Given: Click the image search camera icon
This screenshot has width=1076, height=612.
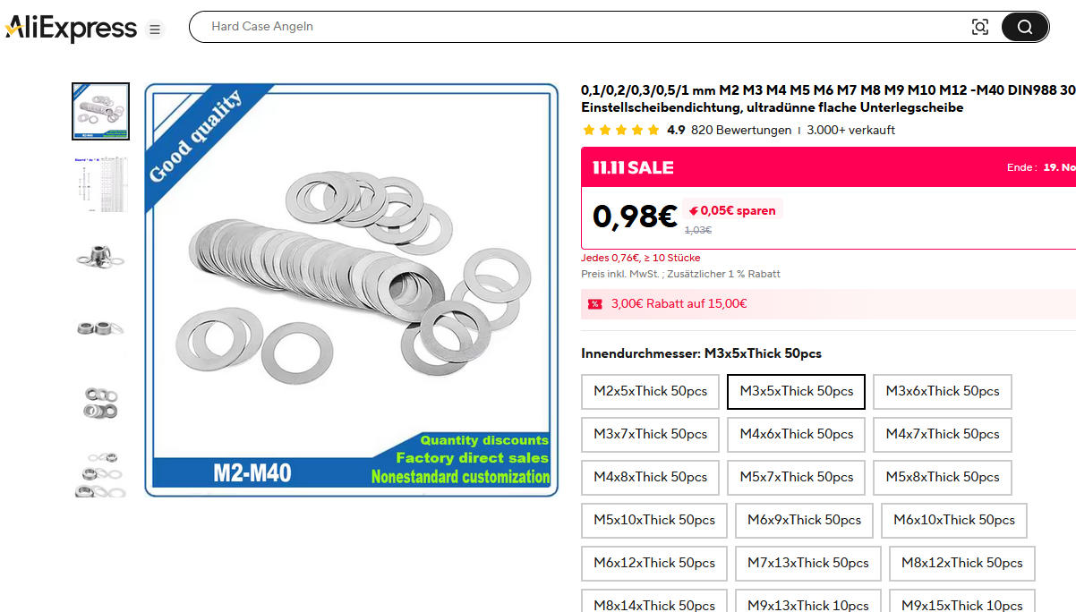Looking at the screenshot, I should coord(980,27).
